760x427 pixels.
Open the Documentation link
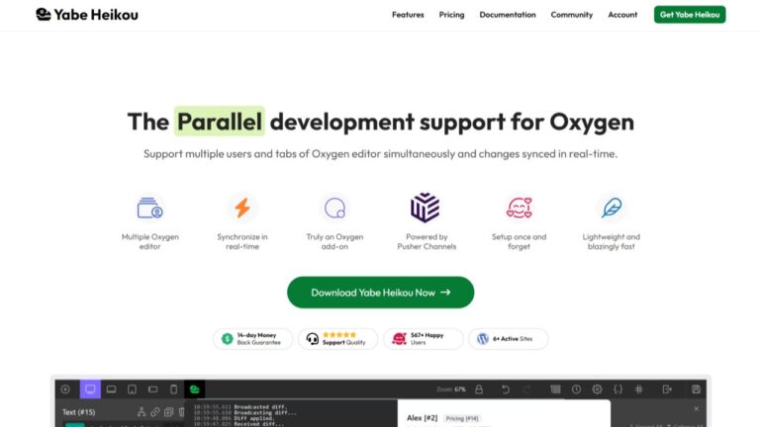508,15
